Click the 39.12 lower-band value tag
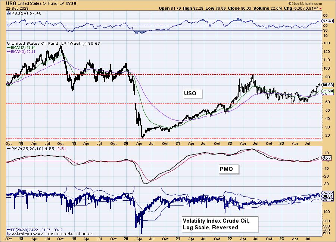The height and width of the screenshot is (242, 336). coord(328,200)
